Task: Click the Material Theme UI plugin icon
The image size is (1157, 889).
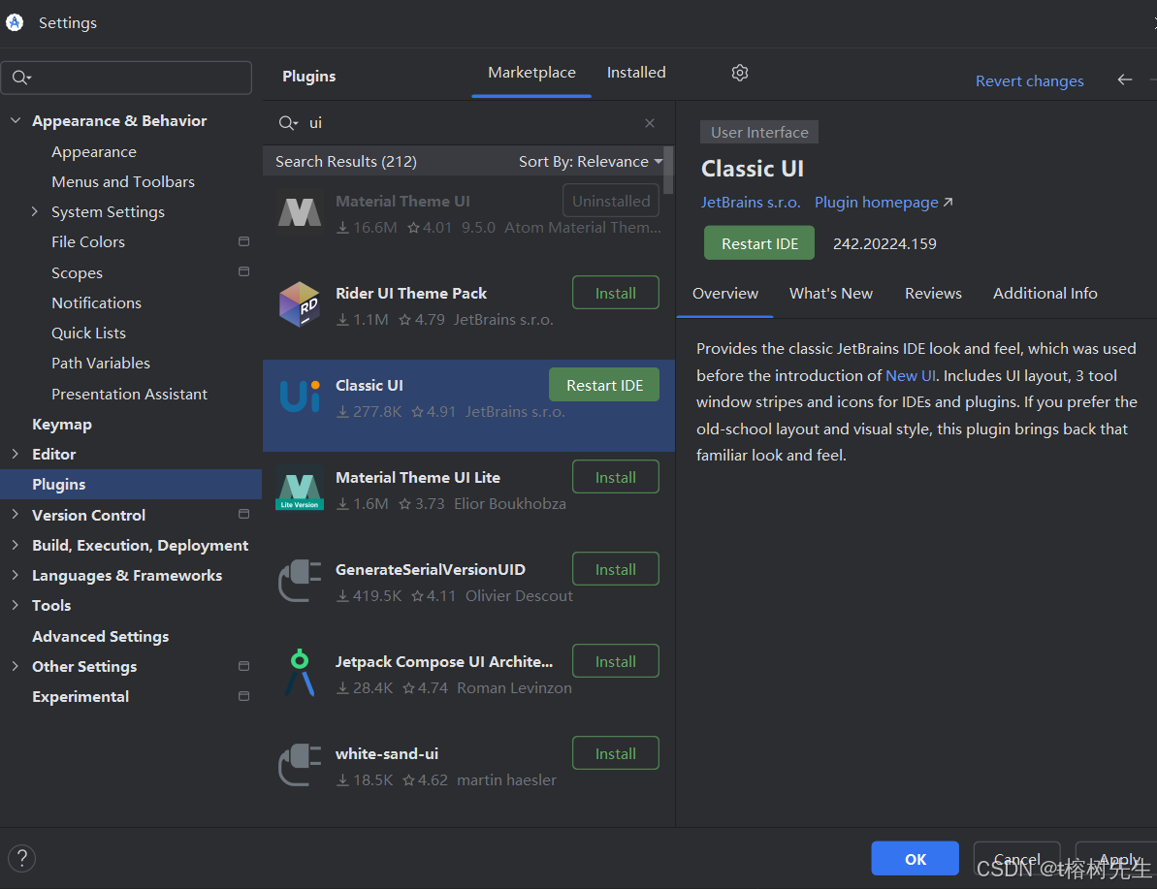Action: (300, 213)
